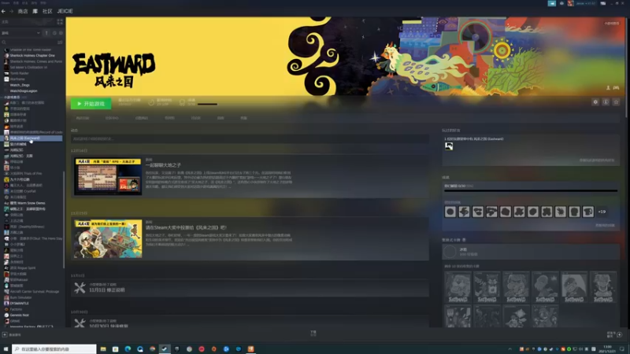Go forward with the right arrow
630x354 pixels.
pyautogui.click(x=11, y=11)
